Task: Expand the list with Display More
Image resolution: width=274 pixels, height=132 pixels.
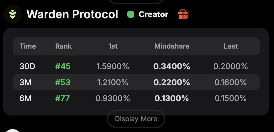Action: (x=136, y=119)
